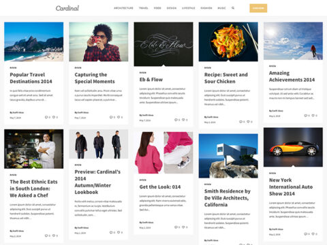This screenshot has width=327, height=245.
Task: Open the search icon in navigation bar
Action: pos(233,8)
